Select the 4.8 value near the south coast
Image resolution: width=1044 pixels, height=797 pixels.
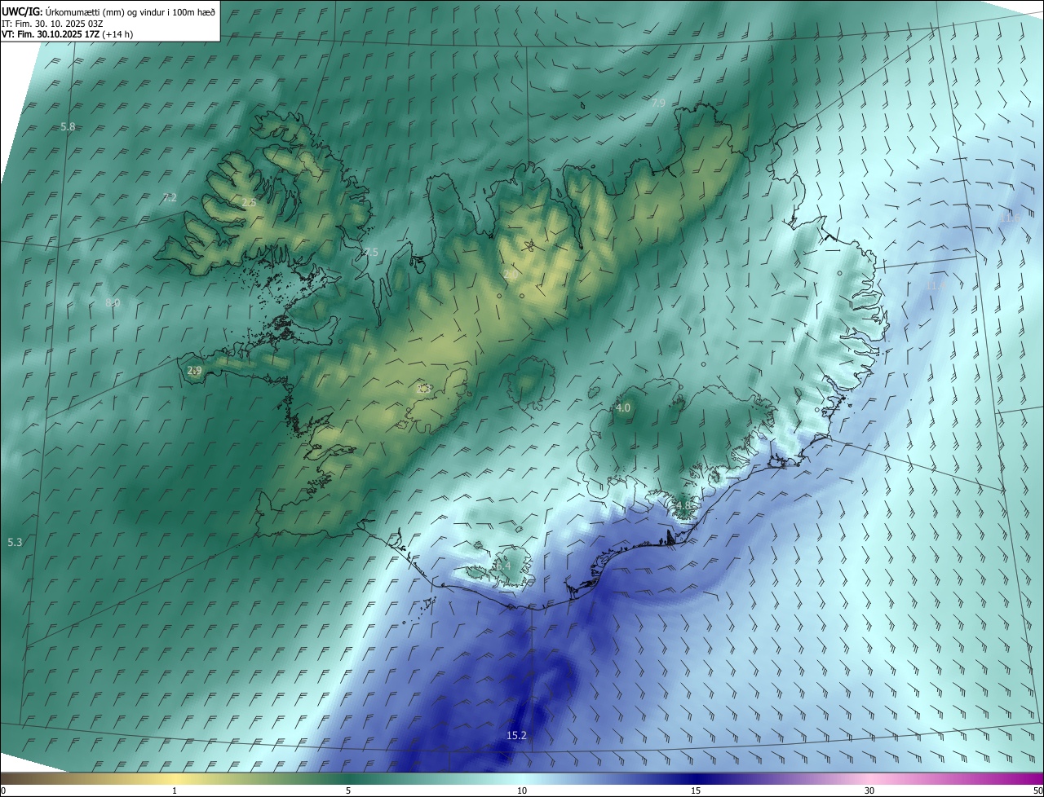coord(683,506)
